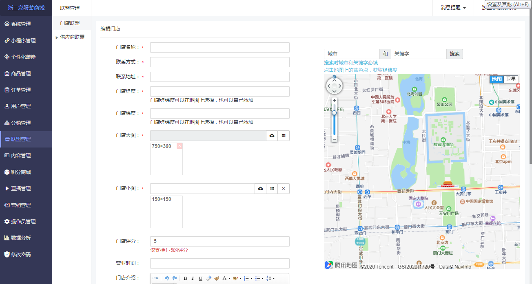Image resolution: width=532 pixels, height=284 pixels.
Task: Click the 门店评分 input field
Action: click(219, 241)
